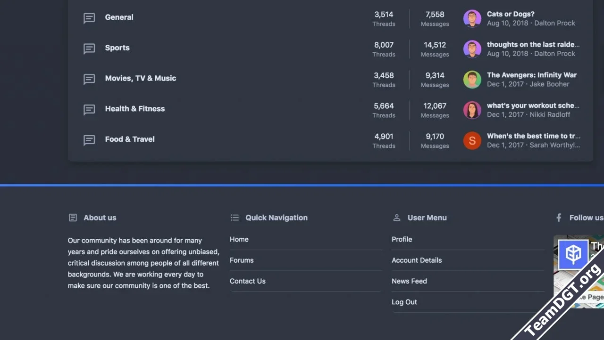Image resolution: width=604 pixels, height=340 pixels.
Task: Open The Avengers: Infinity War thread
Action: [532, 75]
